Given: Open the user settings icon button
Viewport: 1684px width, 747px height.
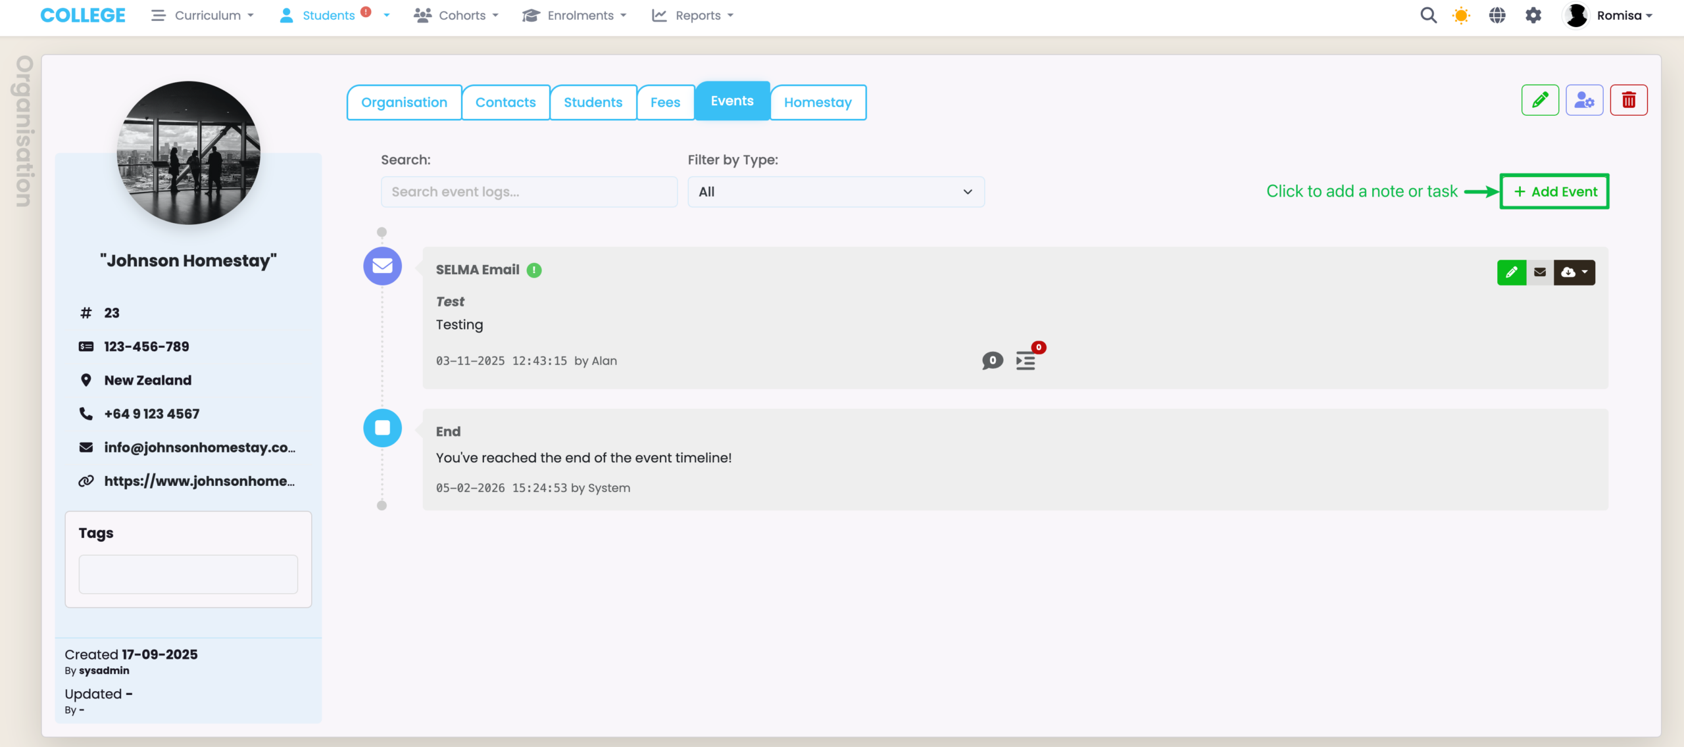Looking at the screenshot, I should [1584, 101].
